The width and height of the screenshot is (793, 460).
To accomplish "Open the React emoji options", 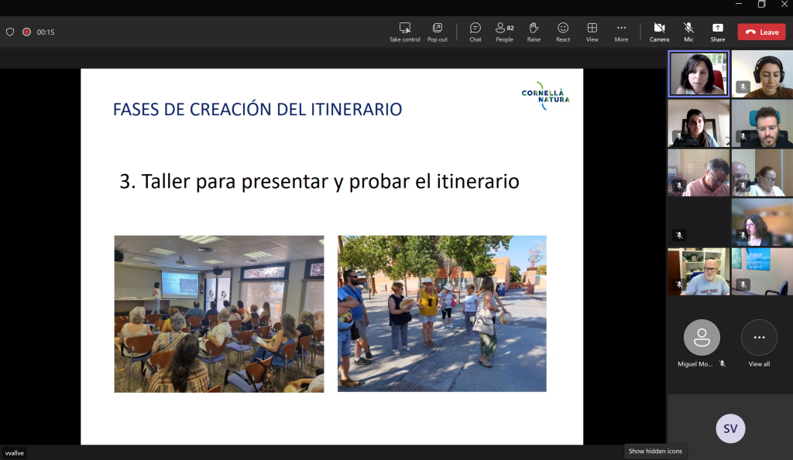I will 563,32.
